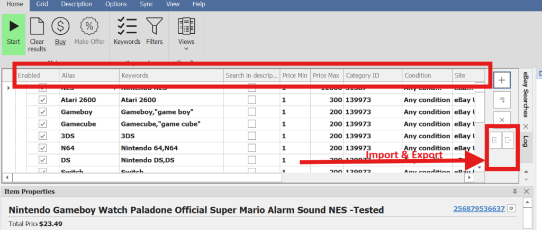542x230 pixels.
Task: Click Search in description column header
Action: point(251,75)
